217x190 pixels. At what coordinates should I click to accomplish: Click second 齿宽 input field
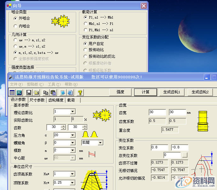tap(177, 112)
